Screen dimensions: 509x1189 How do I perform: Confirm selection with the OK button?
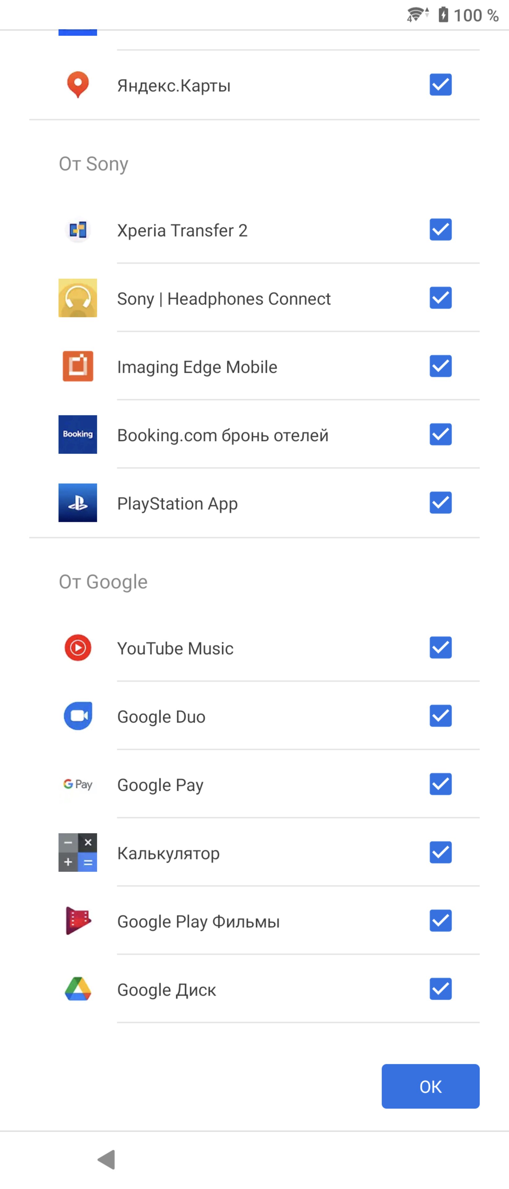(x=431, y=1087)
